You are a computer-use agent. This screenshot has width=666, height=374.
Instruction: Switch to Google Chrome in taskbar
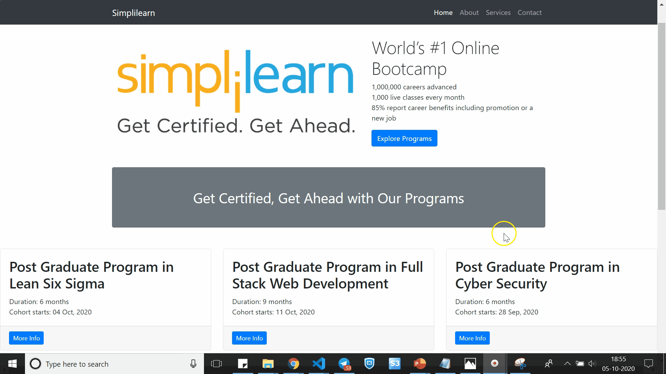tap(293, 364)
